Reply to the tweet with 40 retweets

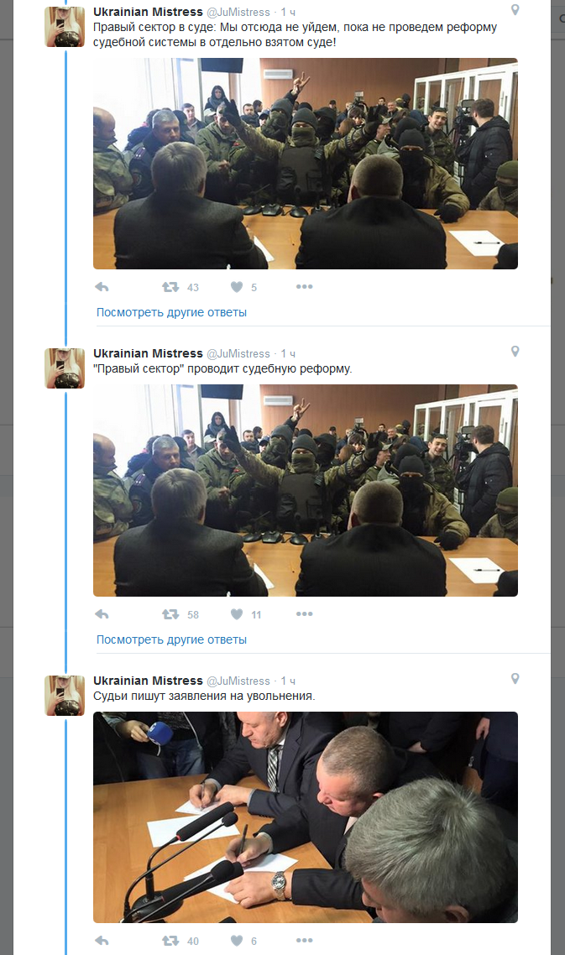tap(102, 941)
